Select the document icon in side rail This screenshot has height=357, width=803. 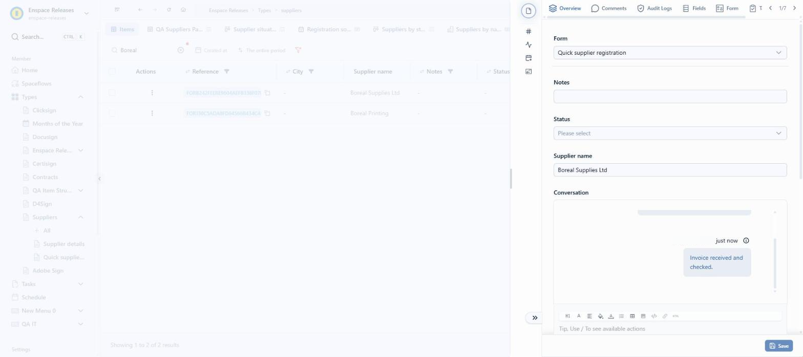529,11
